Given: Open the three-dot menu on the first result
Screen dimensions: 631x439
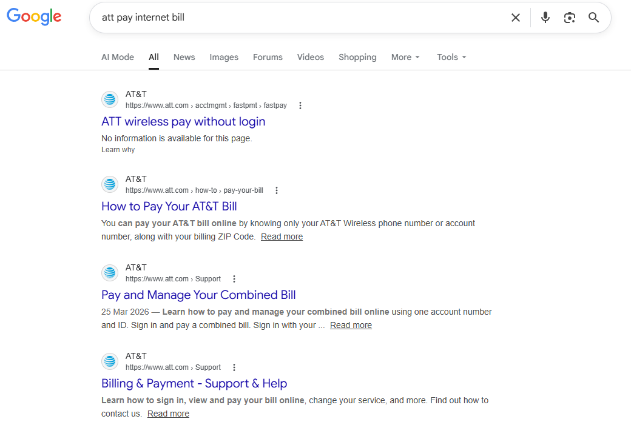Looking at the screenshot, I should click(x=300, y=105).
